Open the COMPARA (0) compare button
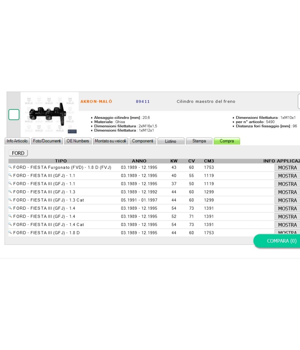 277,241
